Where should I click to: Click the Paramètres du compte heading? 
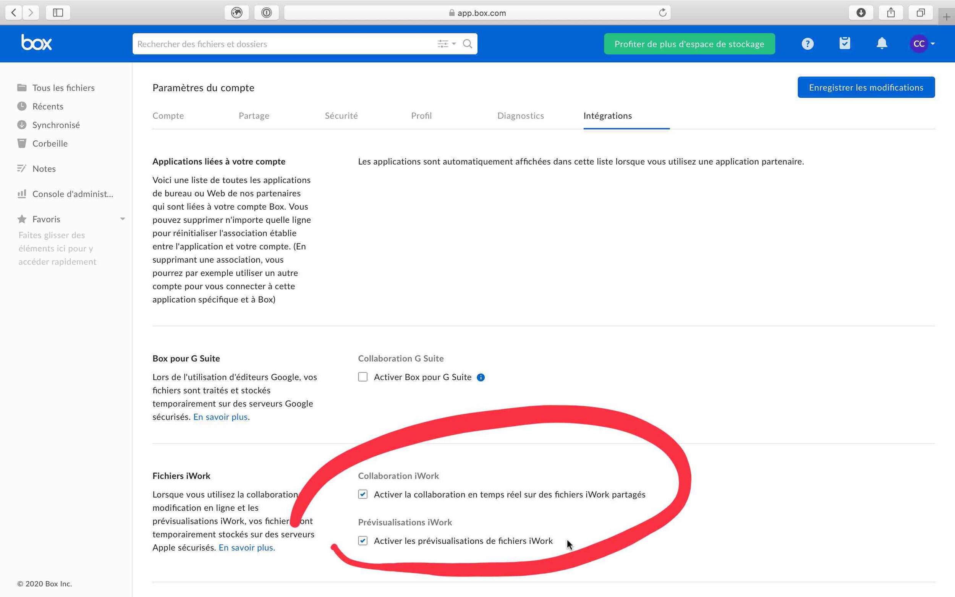tap(203, 87)
